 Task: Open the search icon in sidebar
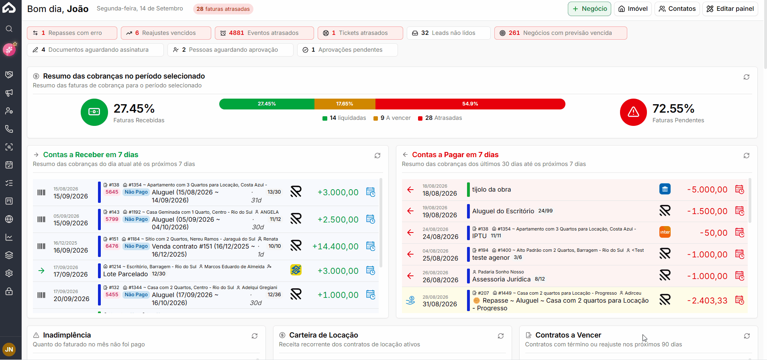tap(9, 29)
